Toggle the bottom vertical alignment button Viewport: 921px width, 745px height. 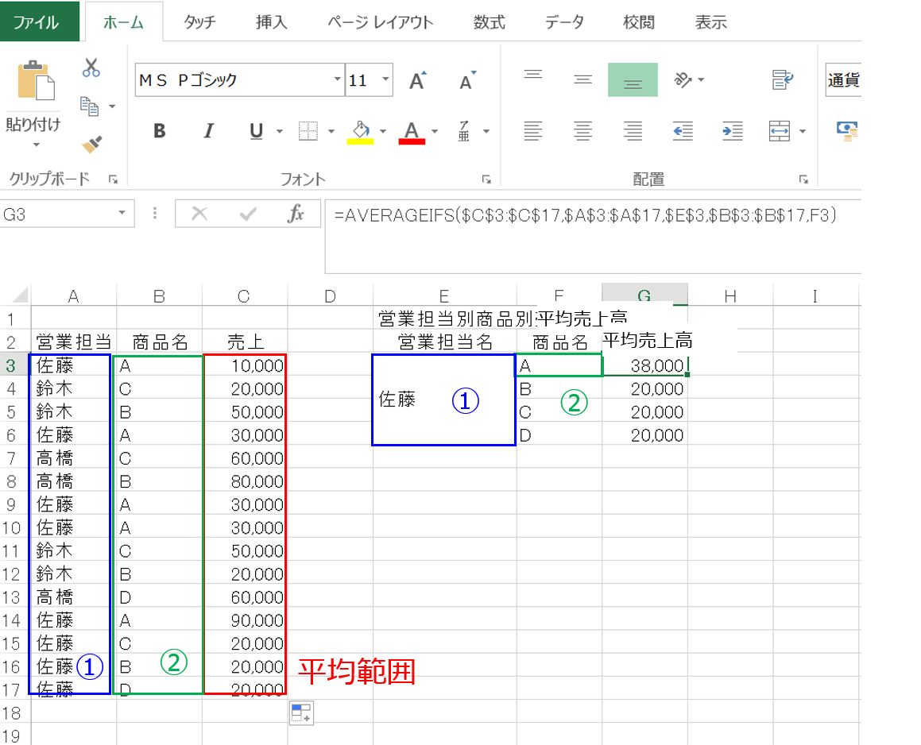[x=633, y=80]
